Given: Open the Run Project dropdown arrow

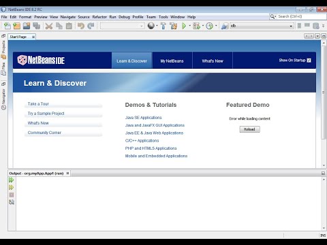Looking at the screenshot, I should 190,26.
